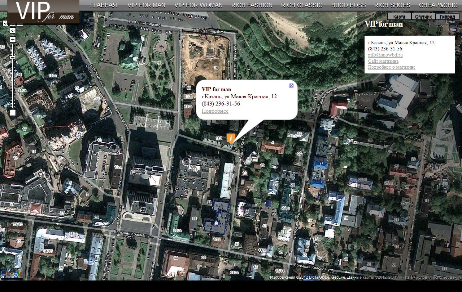
Task: Click the VIP for man sidebar heading
Action: click(384, 24)
